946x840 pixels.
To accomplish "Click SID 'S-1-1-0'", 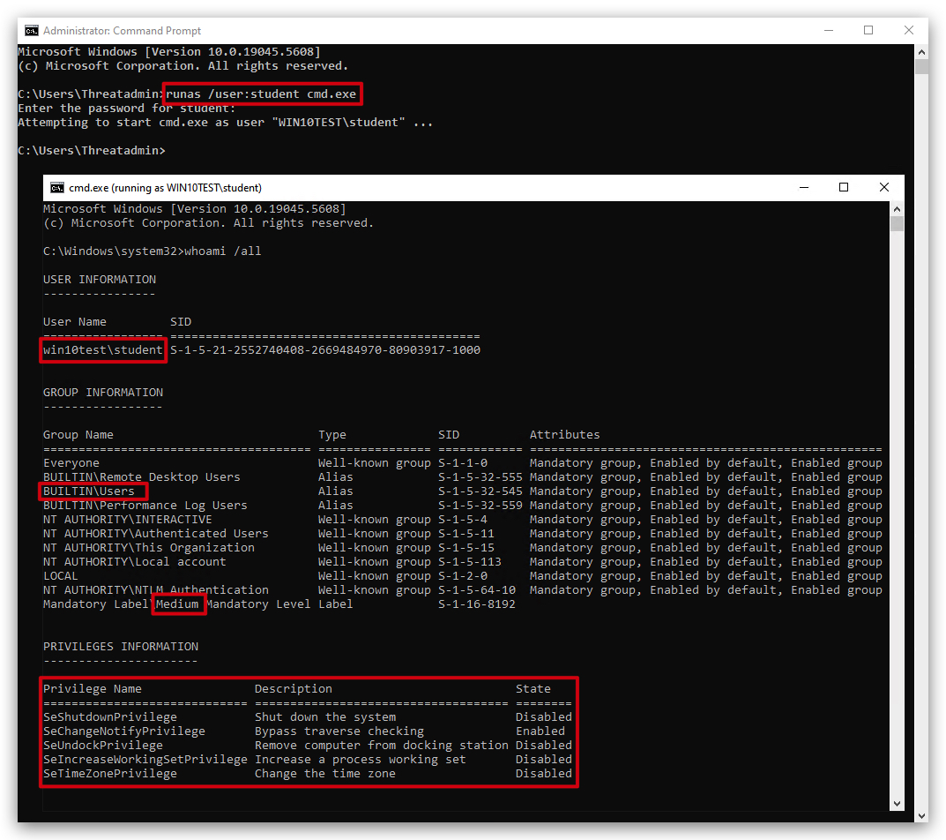I will (463, 463).
